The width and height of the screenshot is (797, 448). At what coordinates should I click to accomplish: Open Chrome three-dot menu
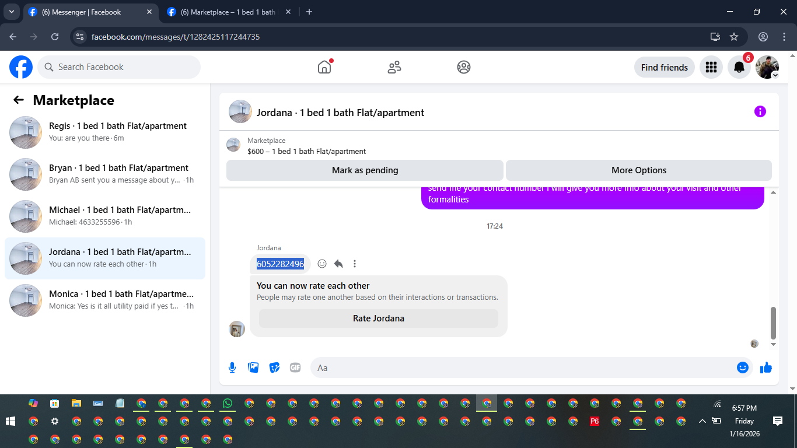[784, 37]
